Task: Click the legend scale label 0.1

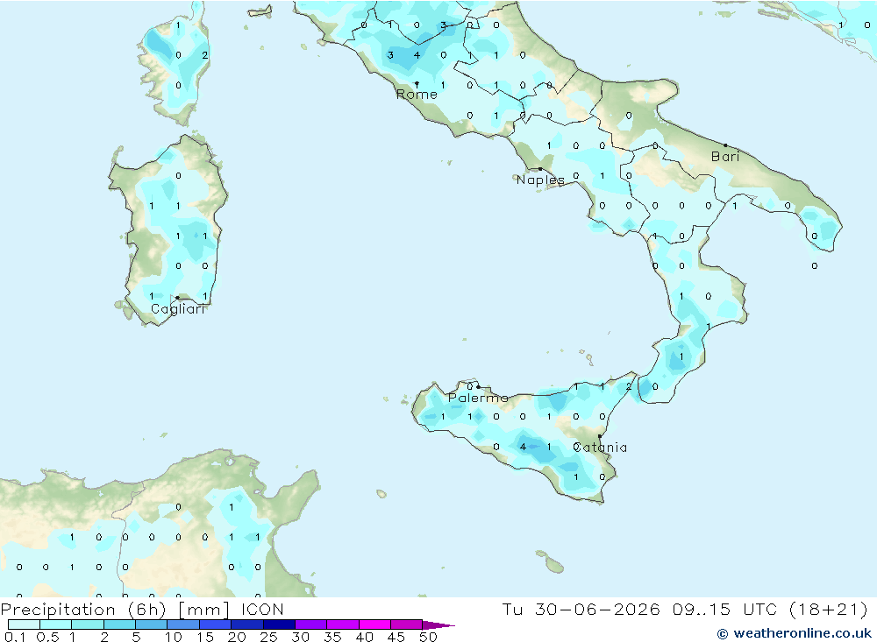Action: [15, 637]
